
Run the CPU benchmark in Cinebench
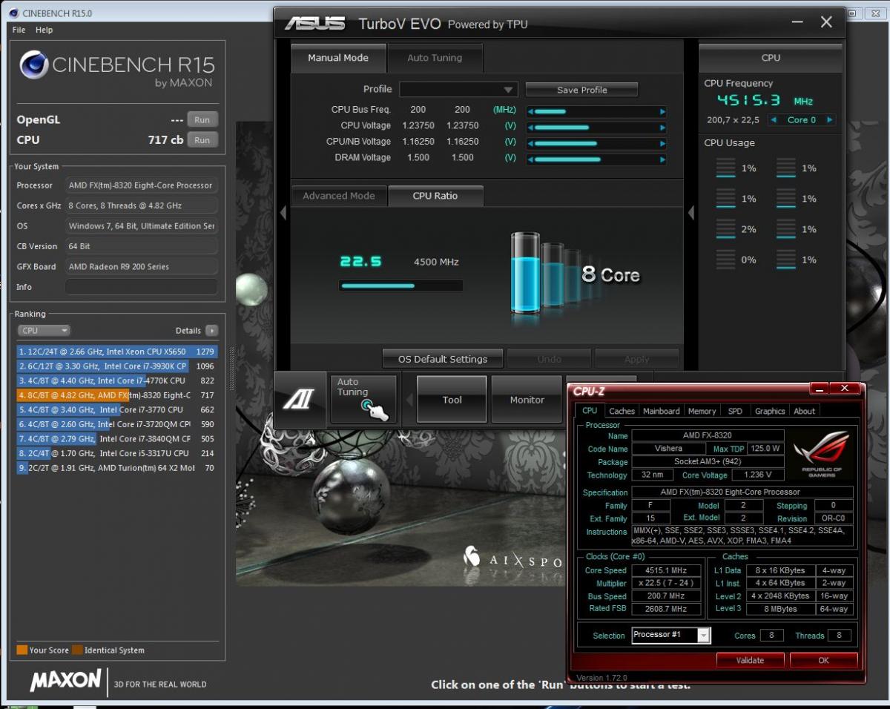(x=202, y=140)
